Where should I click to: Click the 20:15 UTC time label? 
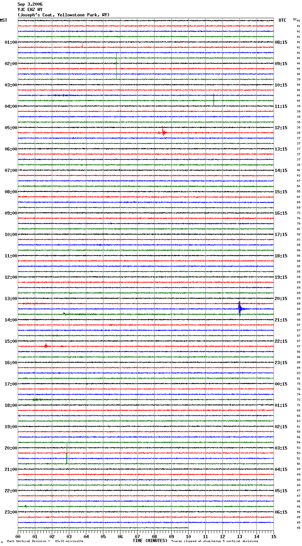(281, 299)
